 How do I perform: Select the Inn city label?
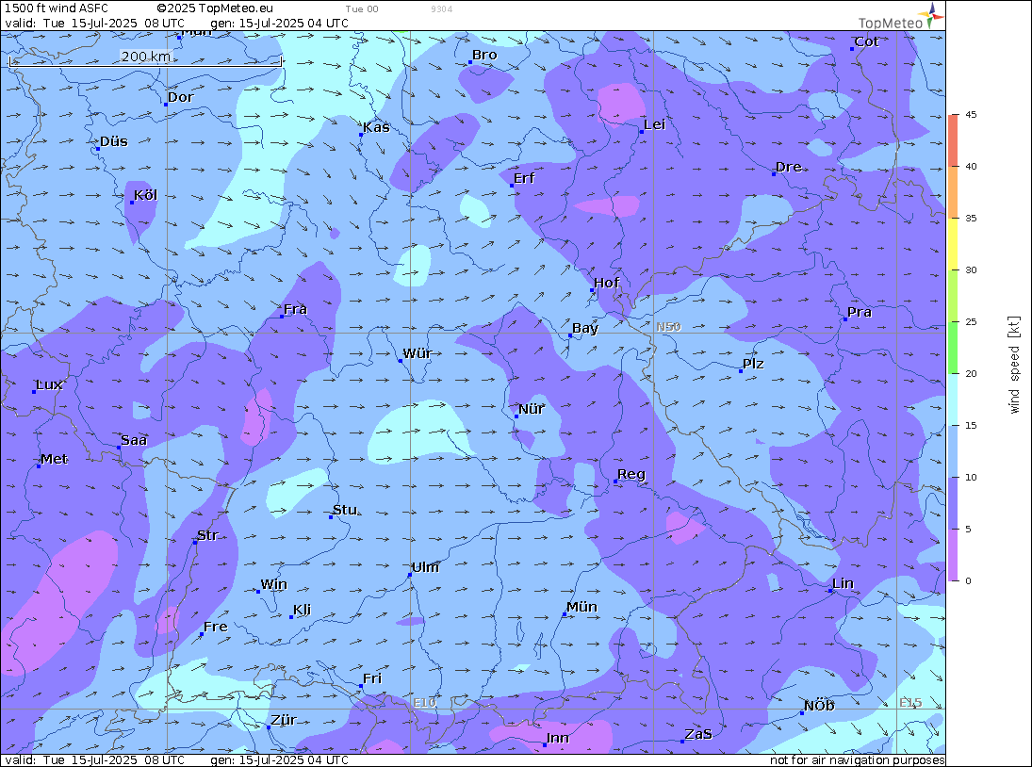pos(557,738)
